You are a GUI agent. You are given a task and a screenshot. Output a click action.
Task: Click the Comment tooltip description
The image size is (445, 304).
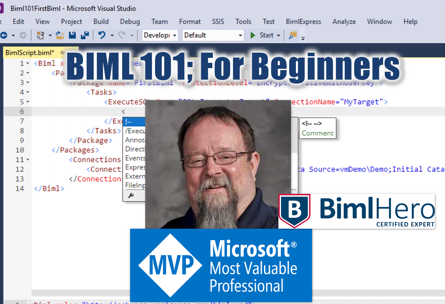pyautogui.click(x=318, y=133)
